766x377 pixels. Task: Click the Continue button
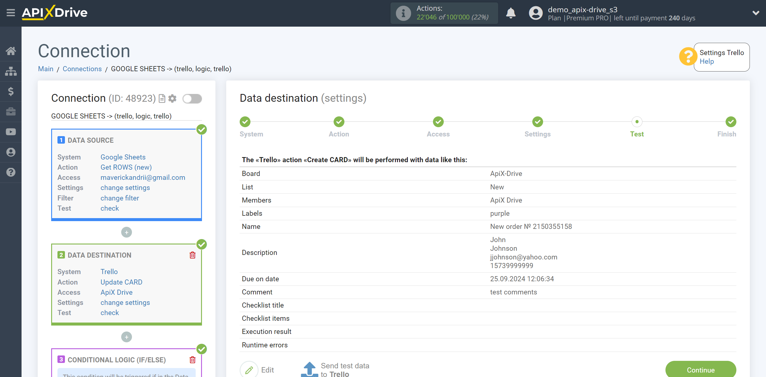coord(701,370)
